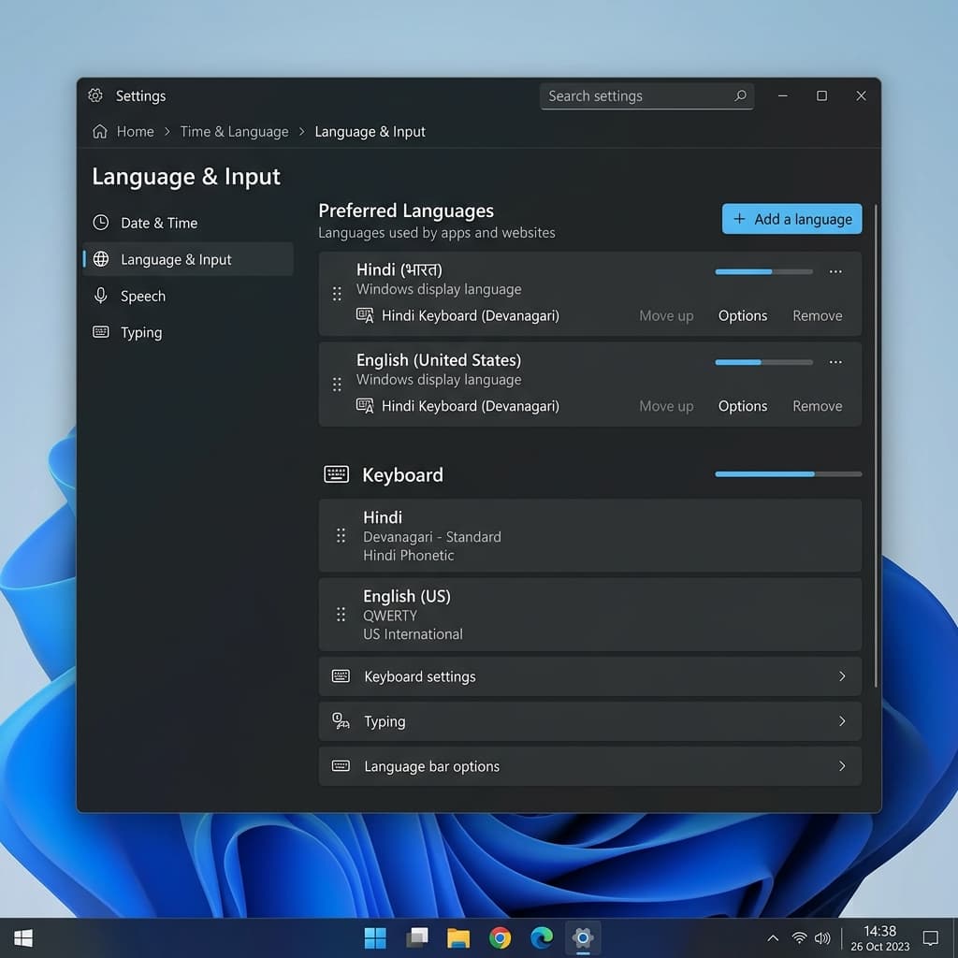The width and height of the screenshot is (958, 958).
Task: Launch Google Chrome from taskbar
Action: click(x=500, y=937)
